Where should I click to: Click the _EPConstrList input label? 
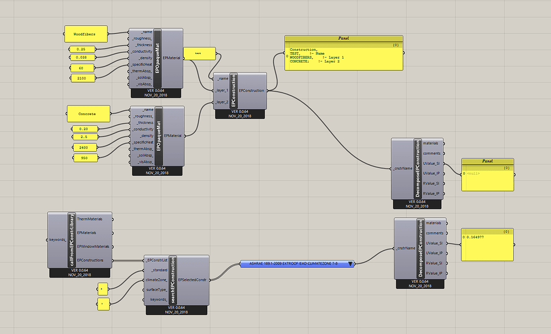(x=157, y=260)
